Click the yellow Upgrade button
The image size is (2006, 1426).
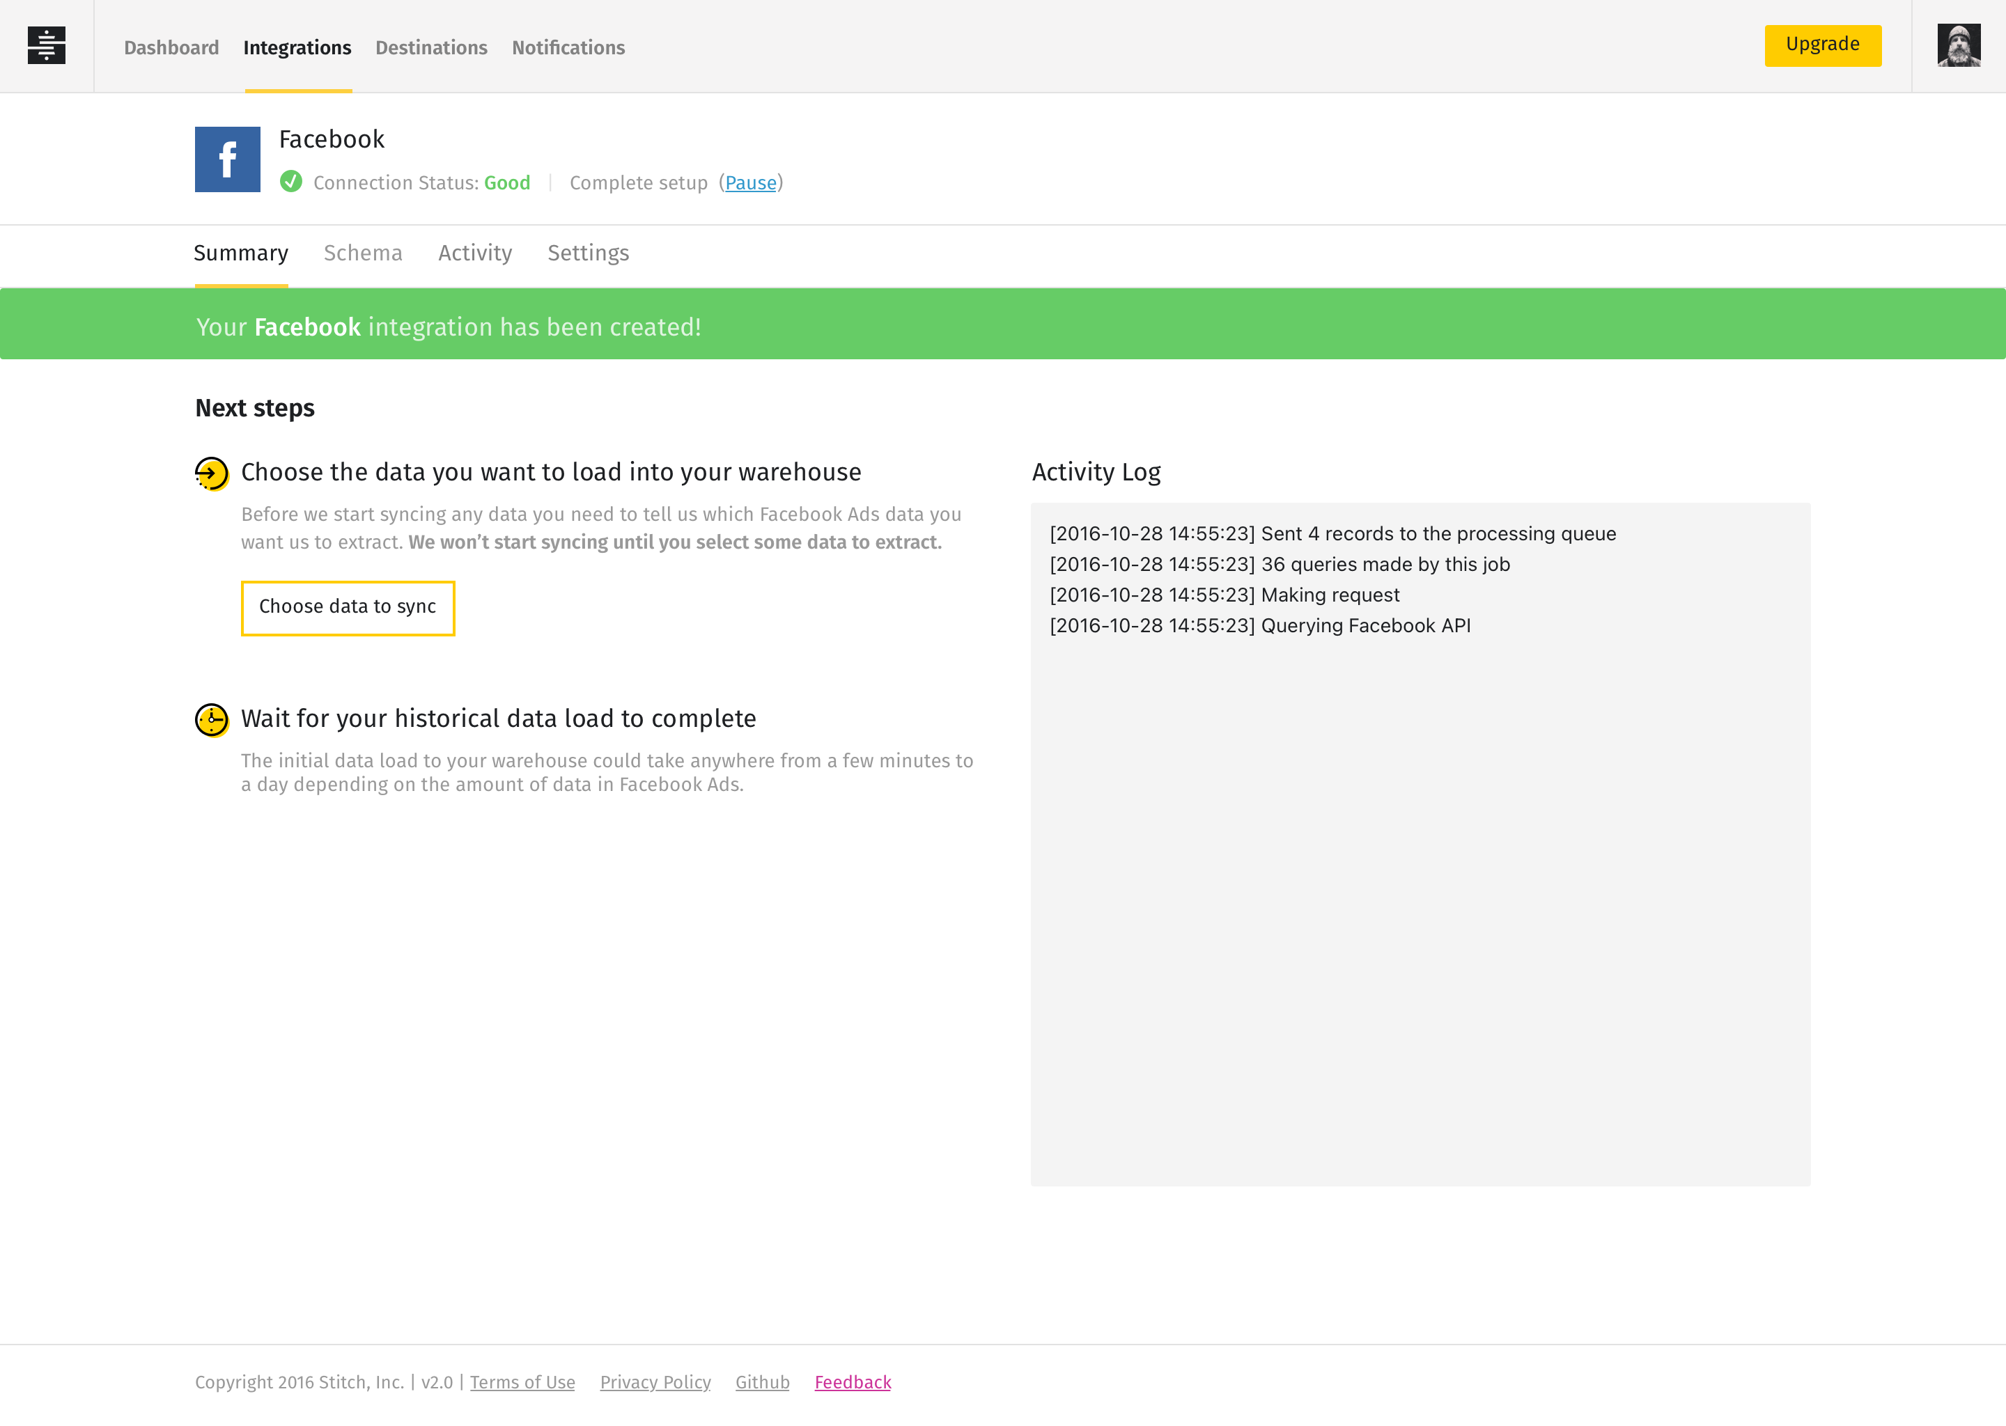tap(1822, 45)
